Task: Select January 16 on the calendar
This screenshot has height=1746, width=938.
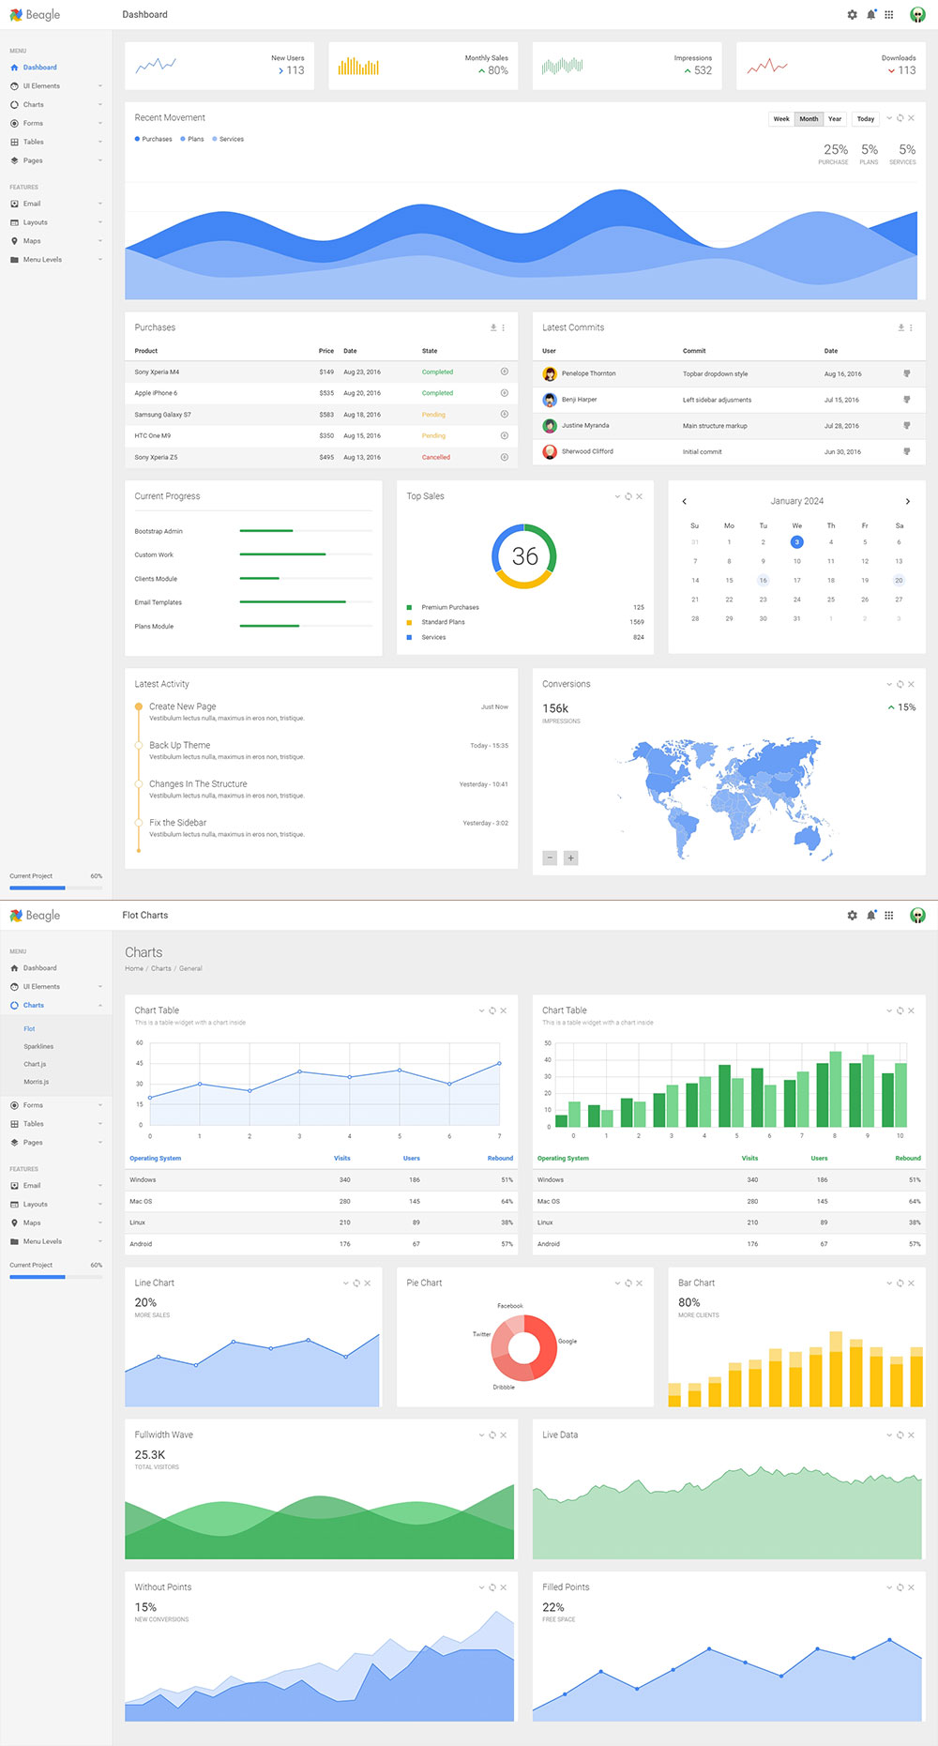Action: 763,580
